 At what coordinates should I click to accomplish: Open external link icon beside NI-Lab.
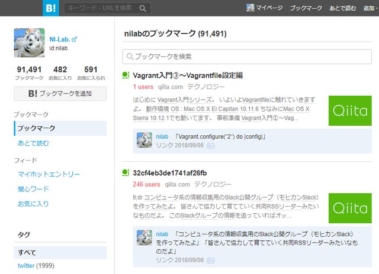click(75, 39)
